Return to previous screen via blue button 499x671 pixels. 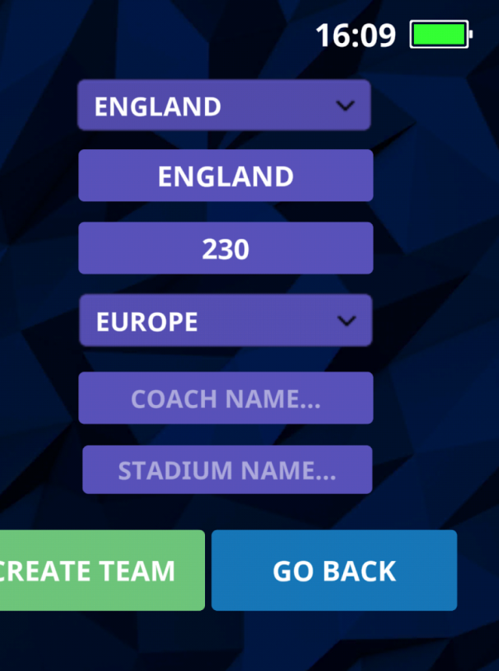(334, 570)
